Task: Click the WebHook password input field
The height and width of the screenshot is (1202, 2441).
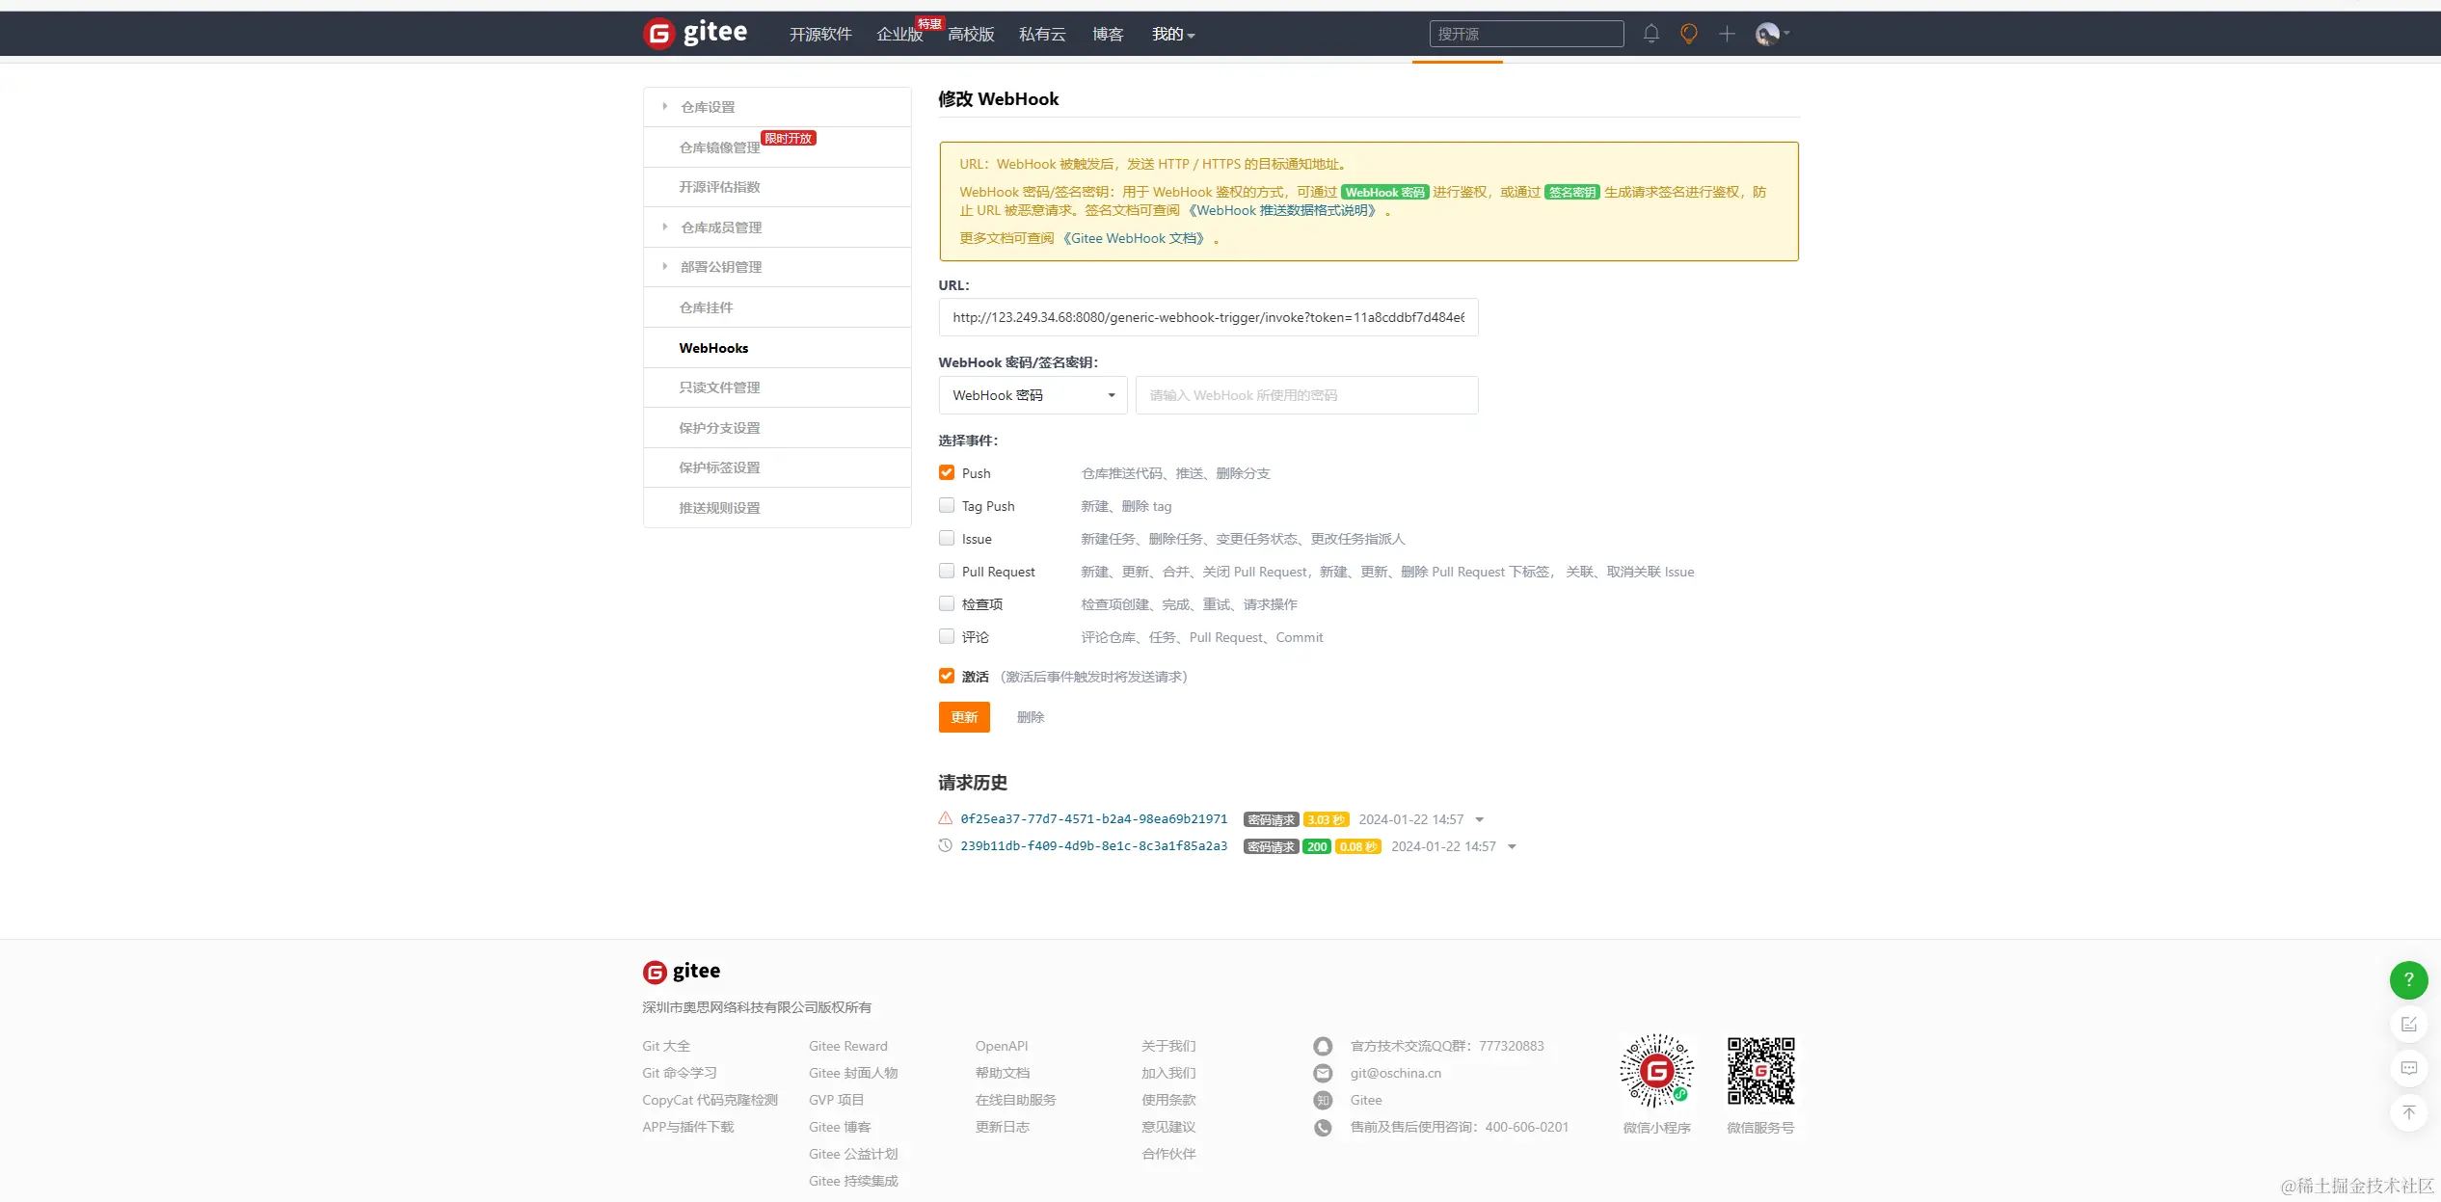Action: 1305,395
